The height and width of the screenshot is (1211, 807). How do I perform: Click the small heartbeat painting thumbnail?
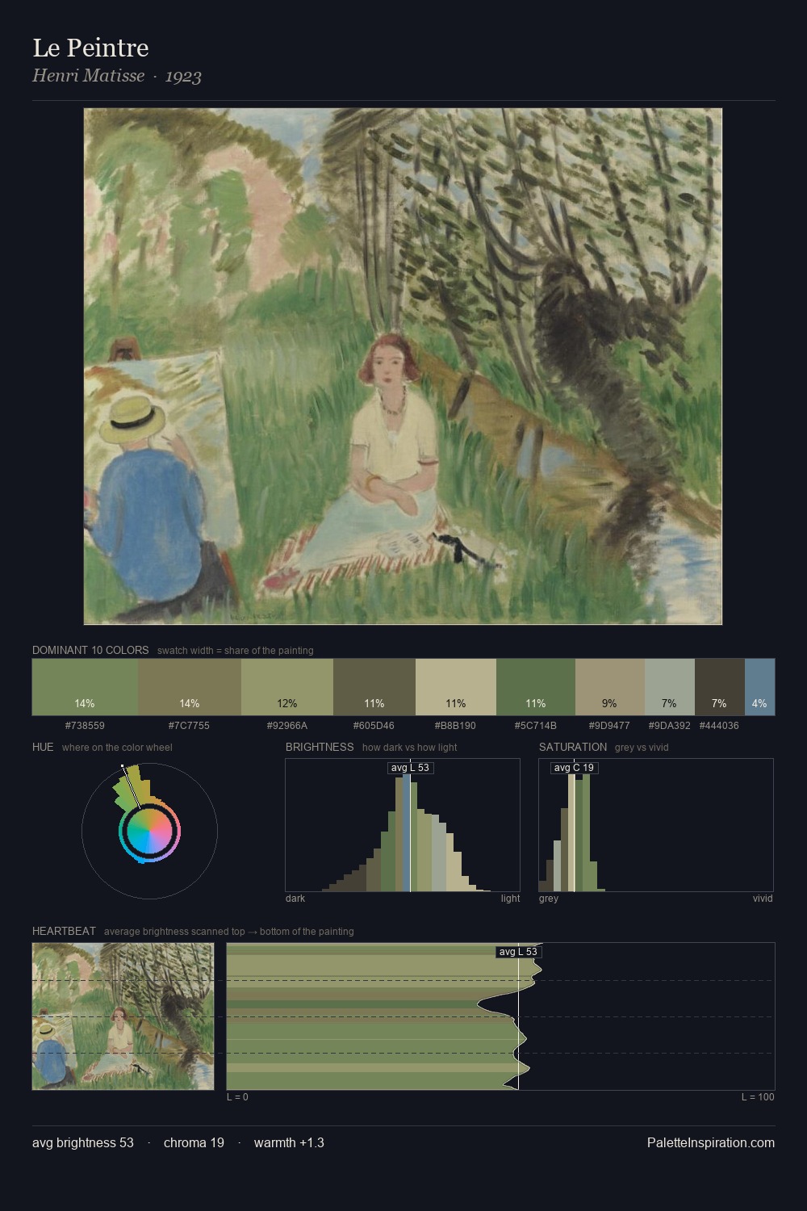(123, 1016)
